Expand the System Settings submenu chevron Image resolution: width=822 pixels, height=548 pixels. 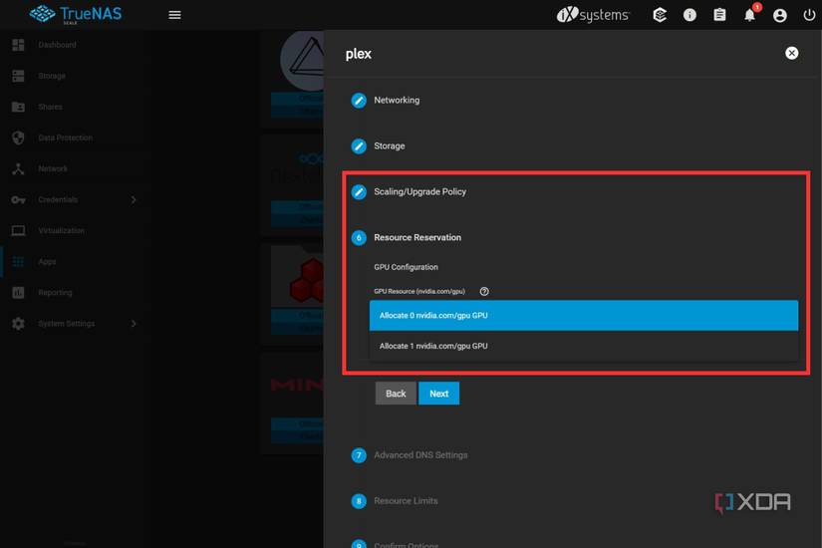134,324
